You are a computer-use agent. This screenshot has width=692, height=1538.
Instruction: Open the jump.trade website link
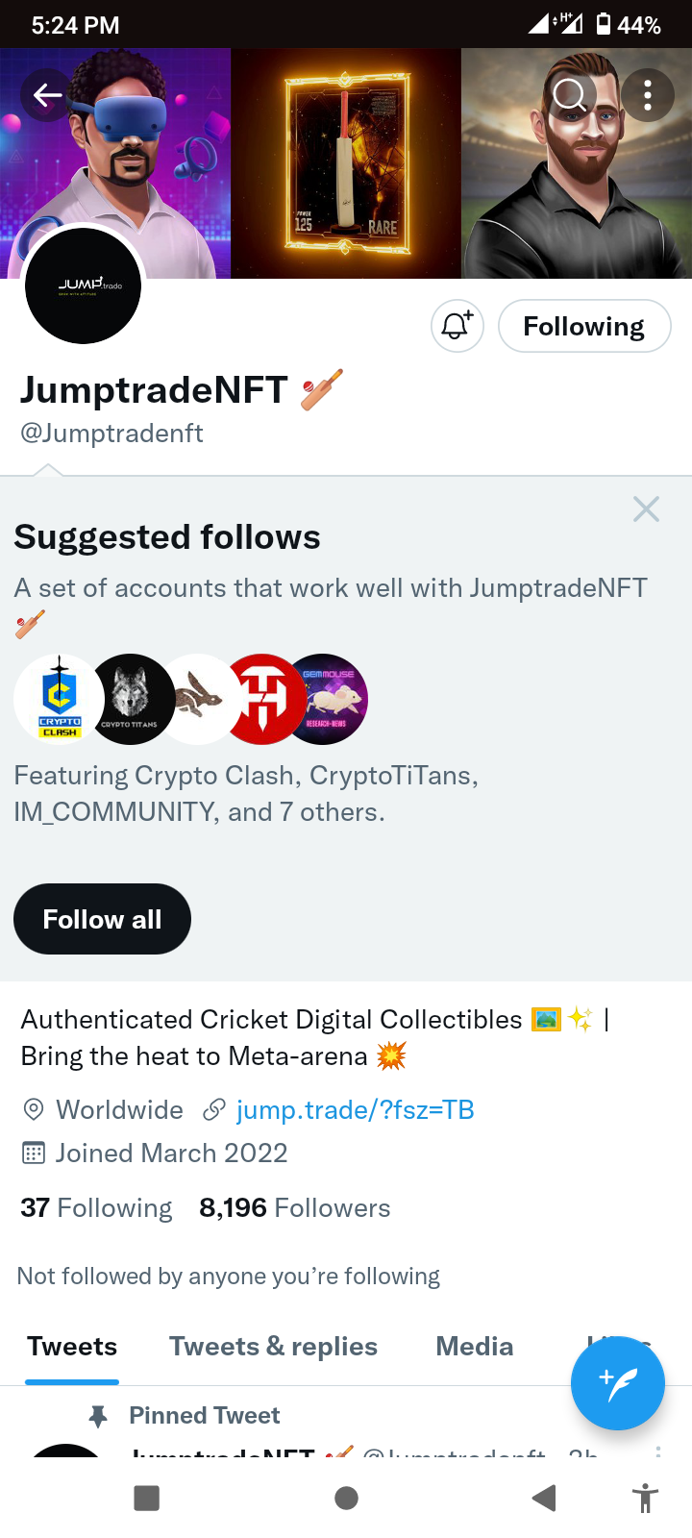click(x=355, y=1110)
